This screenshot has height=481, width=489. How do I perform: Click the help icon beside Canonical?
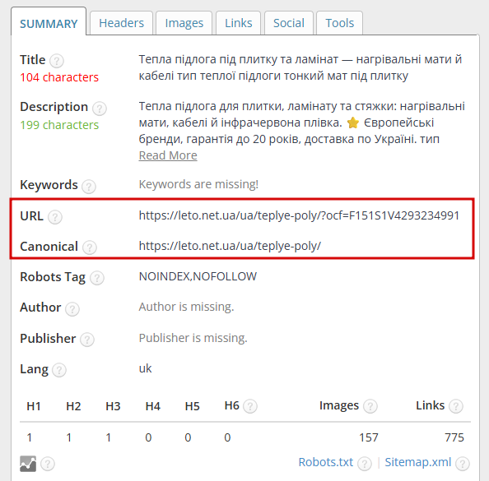pos(90,247)
